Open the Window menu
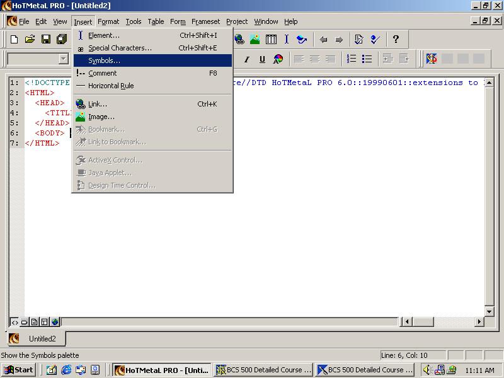 [x=266, y=21]
